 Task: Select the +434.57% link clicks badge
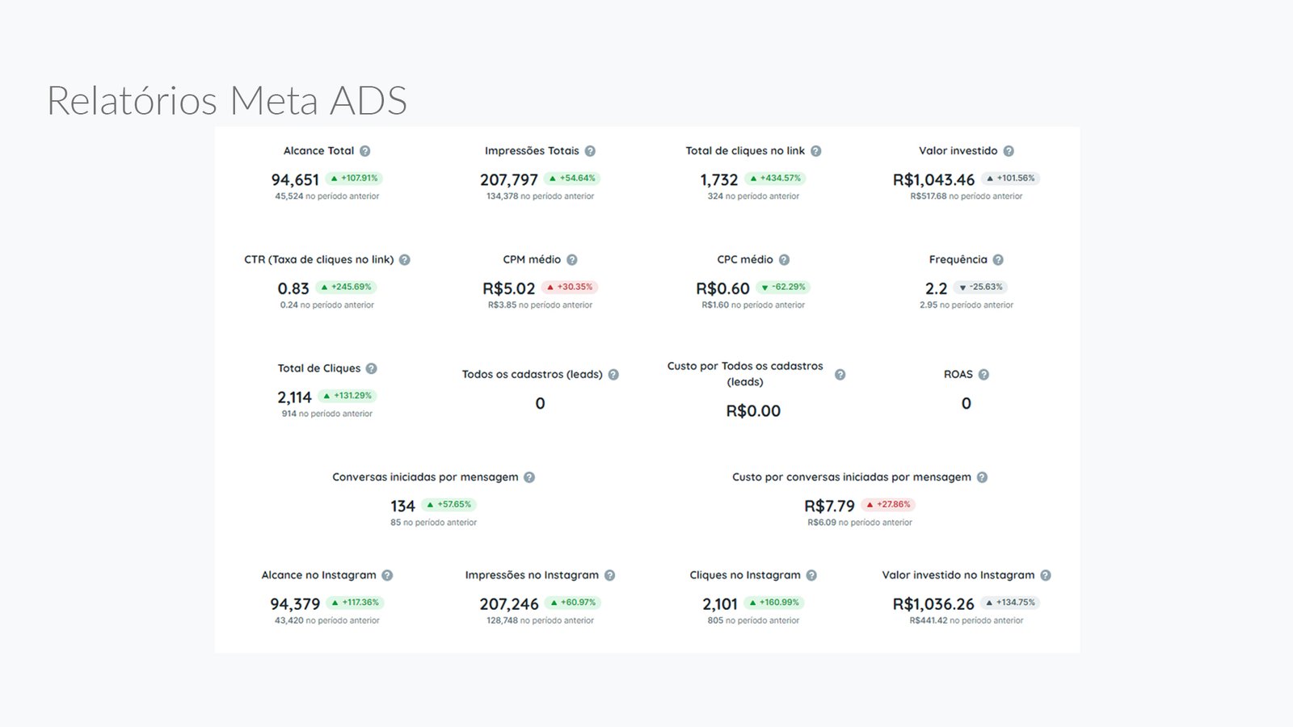coord(775,179)
